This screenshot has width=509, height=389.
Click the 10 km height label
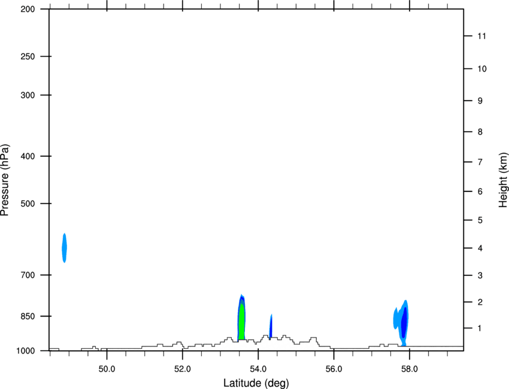(x=482, y=69)
